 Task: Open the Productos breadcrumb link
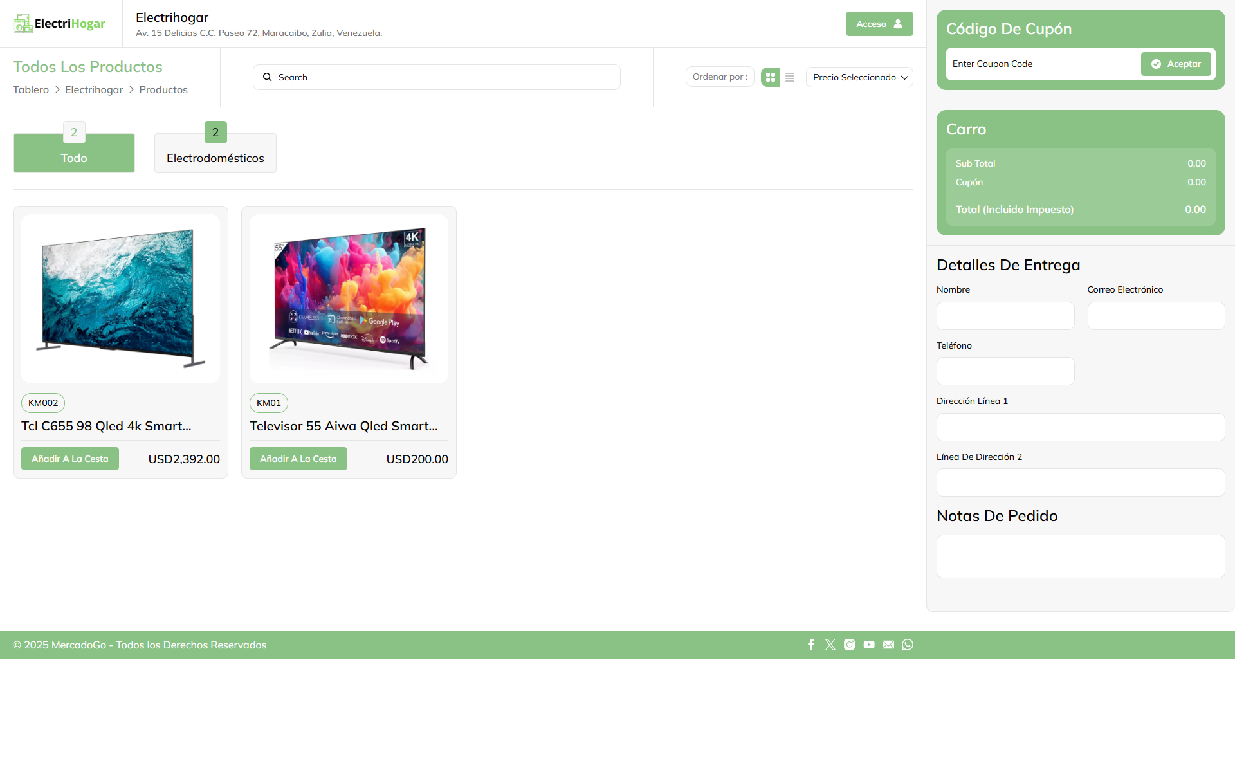[163, 89]
